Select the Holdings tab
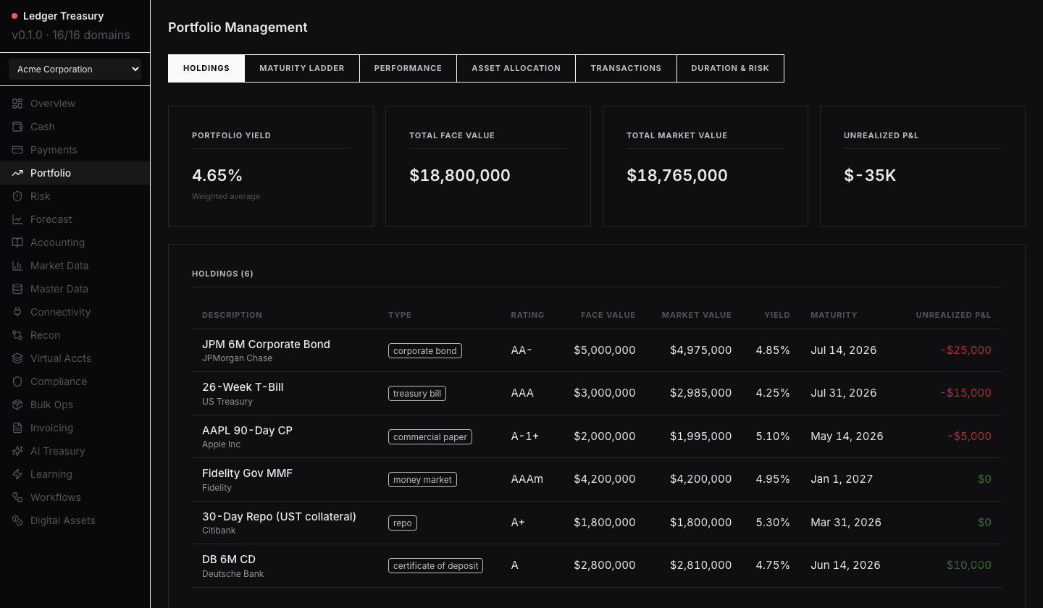Image resolution: width=1043 pixels, height=608 pixels. click(x=206, y=68)
